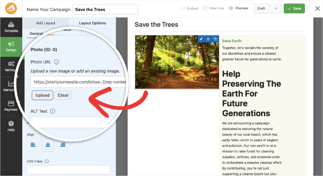
Task: Click the Embed option
Action: (x=189, y=9)
